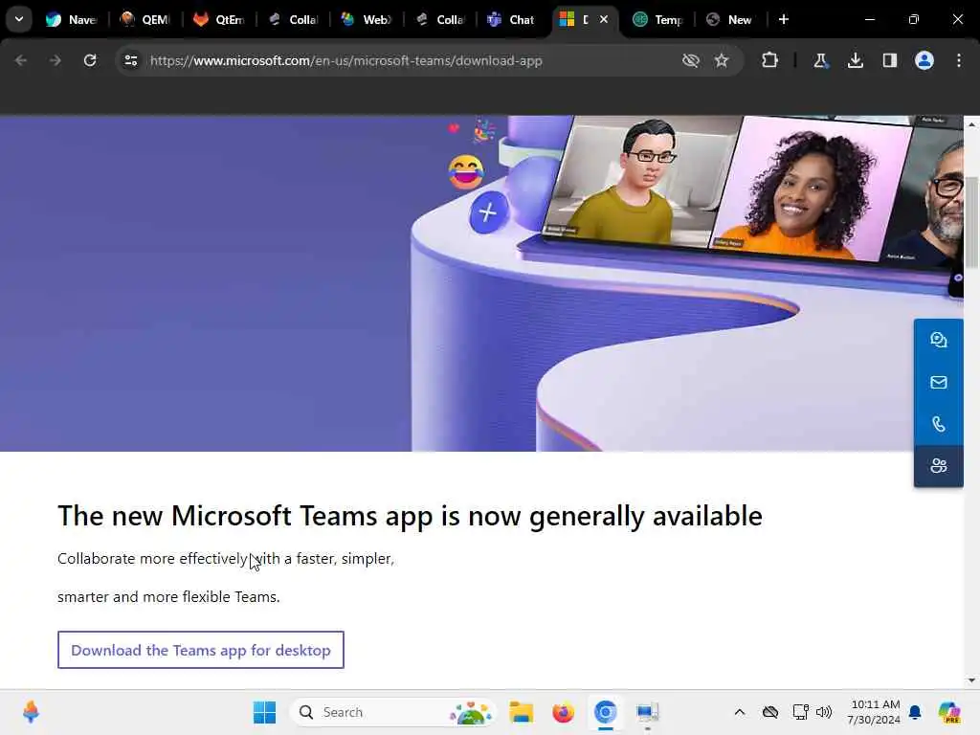Click the scrollbar up arrow
Viewport: 980px width, 735px height.
coord(972,124)
